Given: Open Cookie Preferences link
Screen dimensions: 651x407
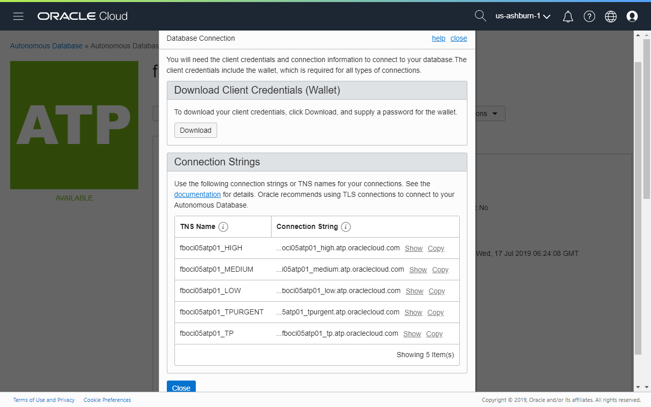Looking at the screenshot, I should (107, 400).
